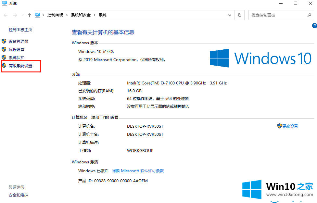Click the Forward navigation arrow

(15, 15)
